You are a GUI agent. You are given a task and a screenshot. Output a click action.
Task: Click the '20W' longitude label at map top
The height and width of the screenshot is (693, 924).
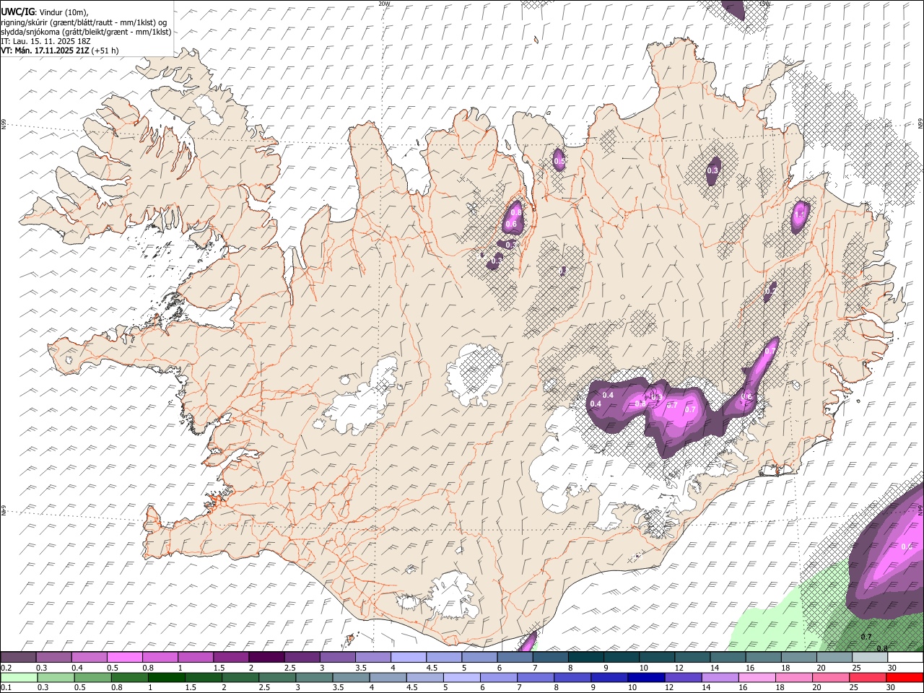(x=383, y=4)
